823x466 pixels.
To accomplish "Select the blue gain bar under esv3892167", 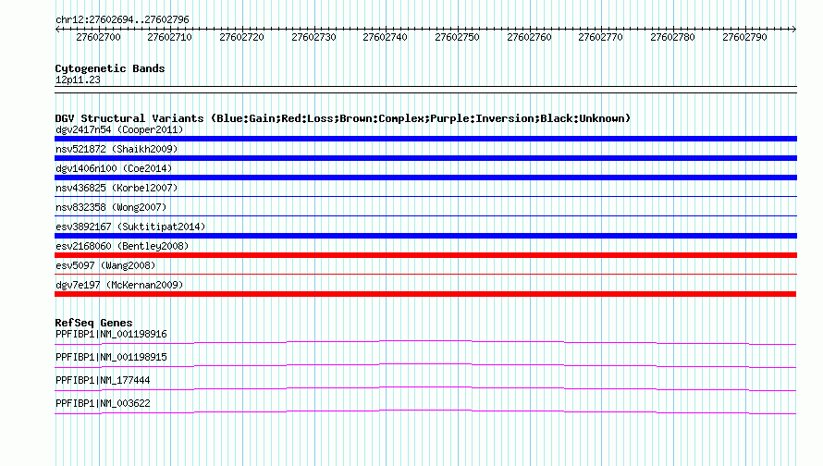I will [425, 236].
